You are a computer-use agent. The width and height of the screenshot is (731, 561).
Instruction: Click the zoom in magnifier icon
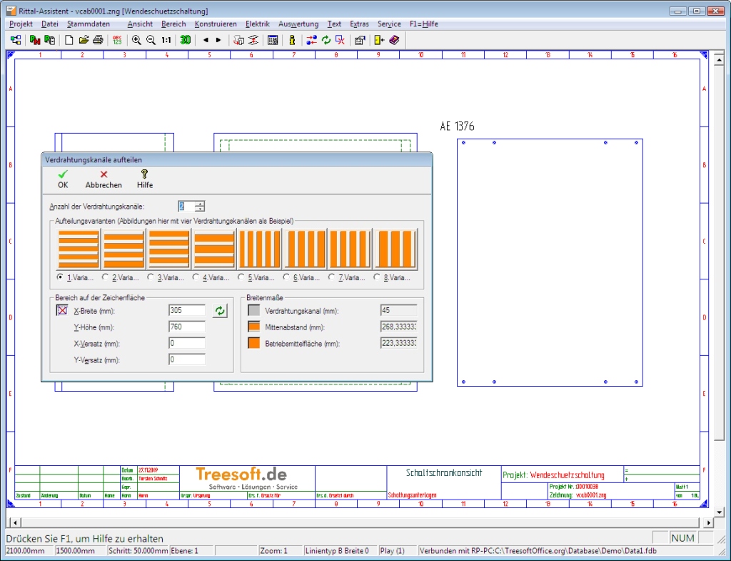[x=136, y=40]
